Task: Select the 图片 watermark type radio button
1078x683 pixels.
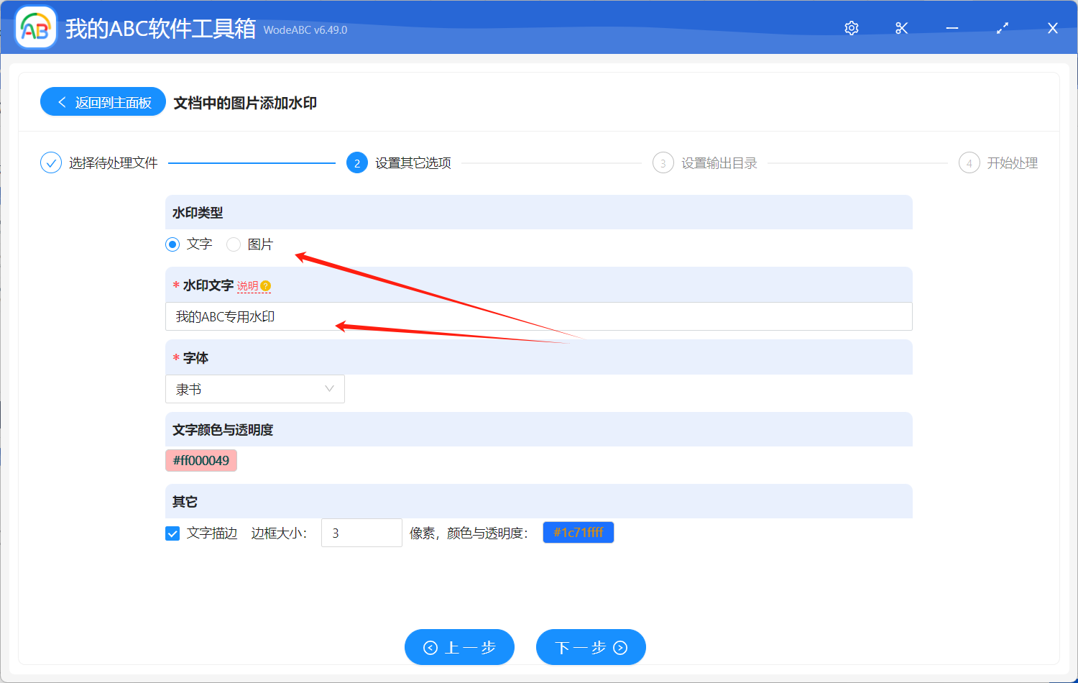Action: click(234, 244)
